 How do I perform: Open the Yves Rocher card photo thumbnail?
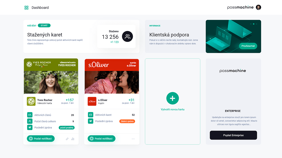pos(51,82)
